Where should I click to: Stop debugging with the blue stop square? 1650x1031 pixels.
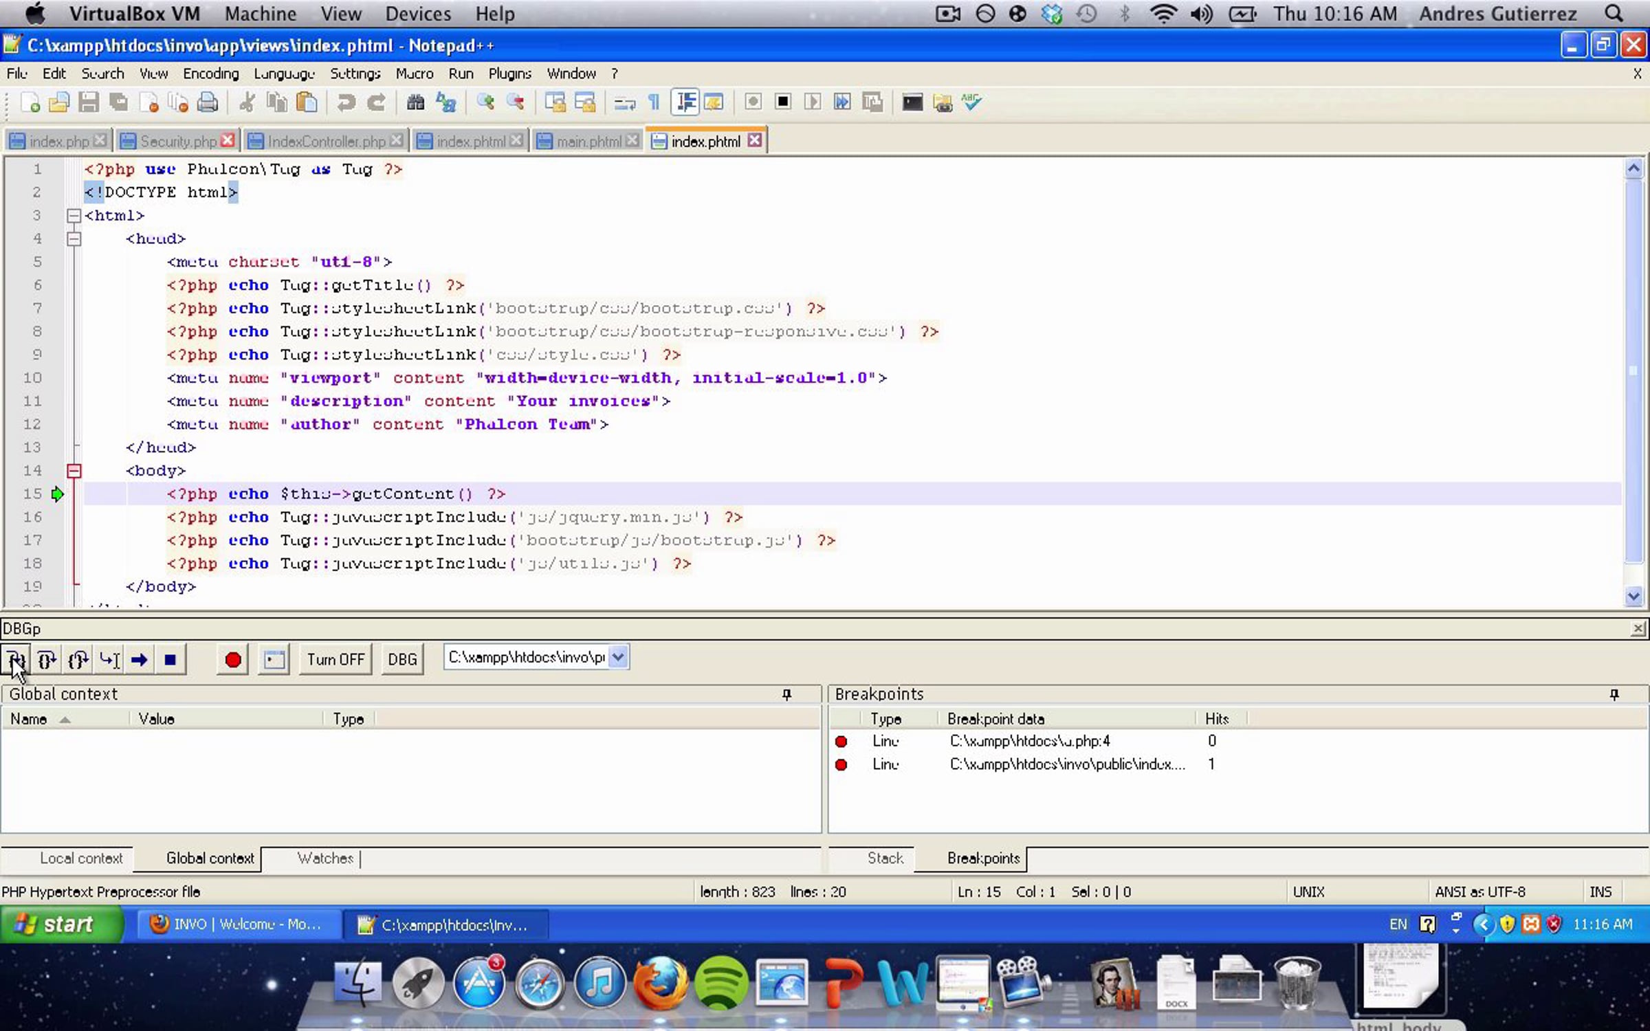click(170, 660)
